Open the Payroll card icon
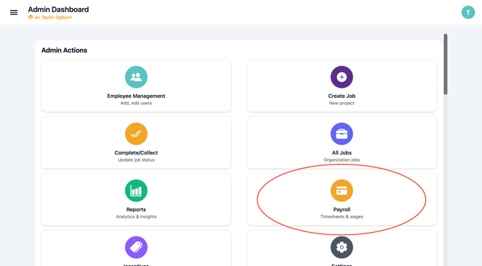This screenshot has width=482, height=266. (x=342, y=191)
